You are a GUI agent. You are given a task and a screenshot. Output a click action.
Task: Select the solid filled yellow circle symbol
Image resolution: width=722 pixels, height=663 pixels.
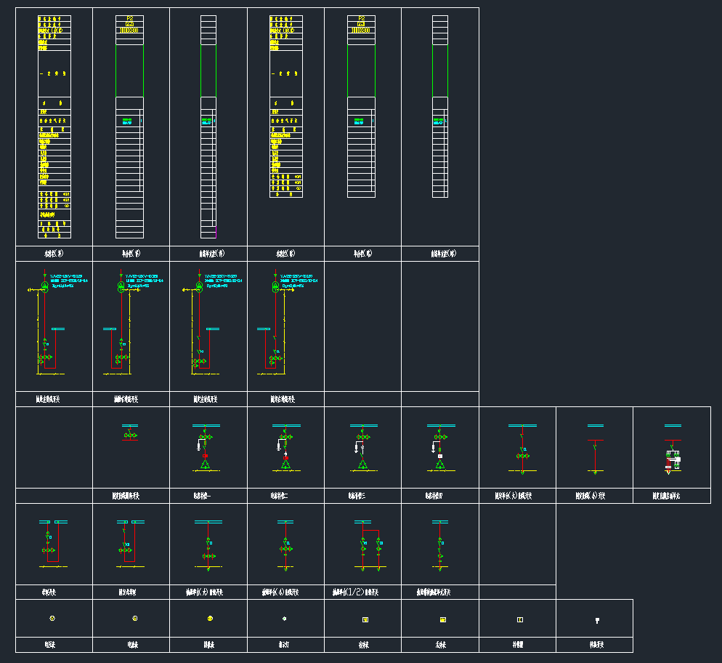210,619
